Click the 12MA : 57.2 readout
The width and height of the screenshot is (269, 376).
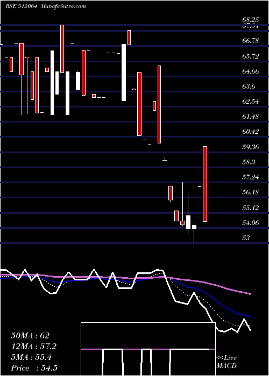point(33,346)
